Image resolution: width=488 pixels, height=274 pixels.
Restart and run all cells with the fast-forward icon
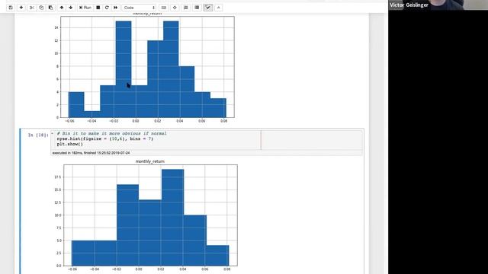[x=115, y=8]
